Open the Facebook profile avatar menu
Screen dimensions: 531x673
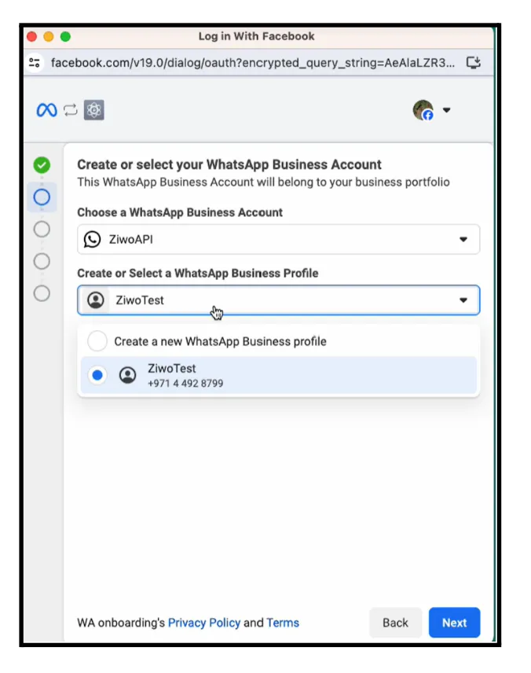pos(423,110)
